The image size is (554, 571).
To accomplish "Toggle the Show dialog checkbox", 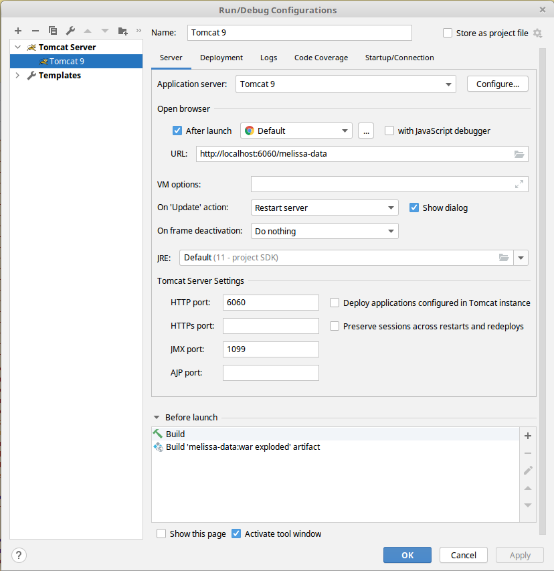I will point(414,208).
